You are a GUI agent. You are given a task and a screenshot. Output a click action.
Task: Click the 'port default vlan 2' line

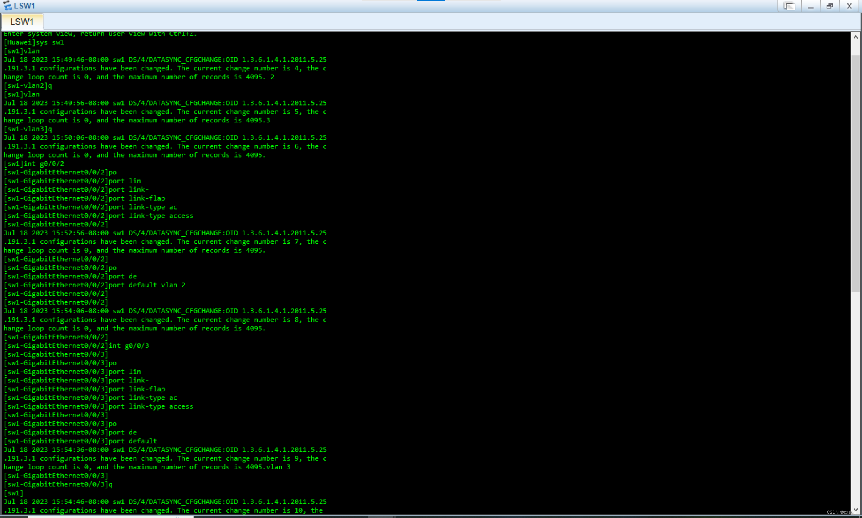tap(94, 285)
